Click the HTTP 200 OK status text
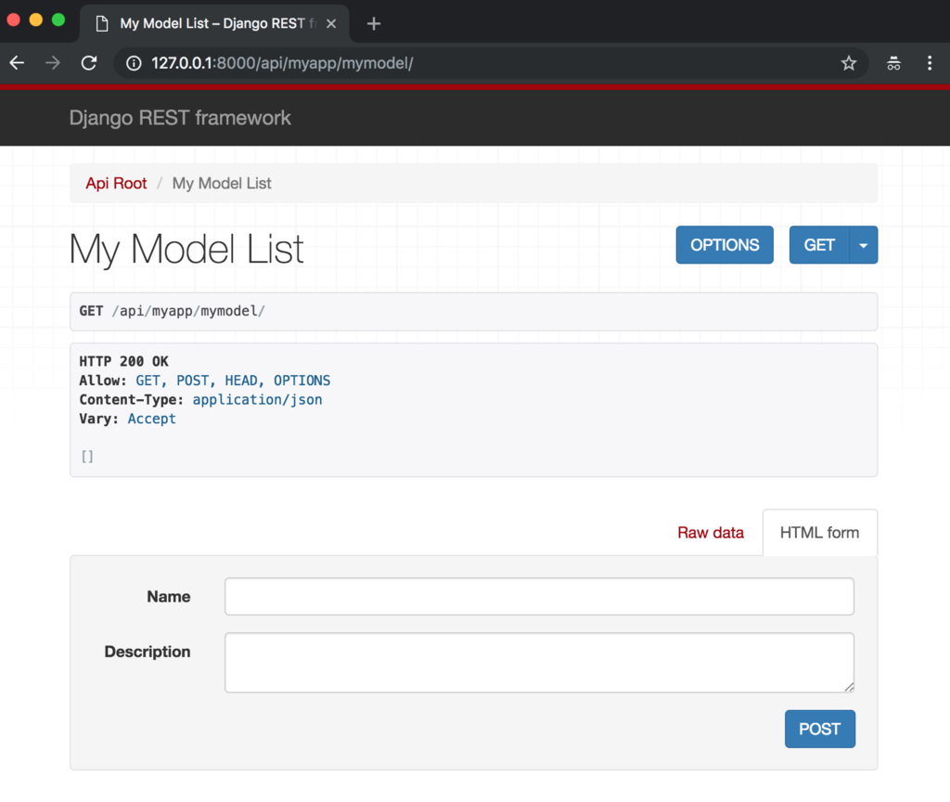The height and width of the screenshot is (802, 950). click(x=124, y=361)
